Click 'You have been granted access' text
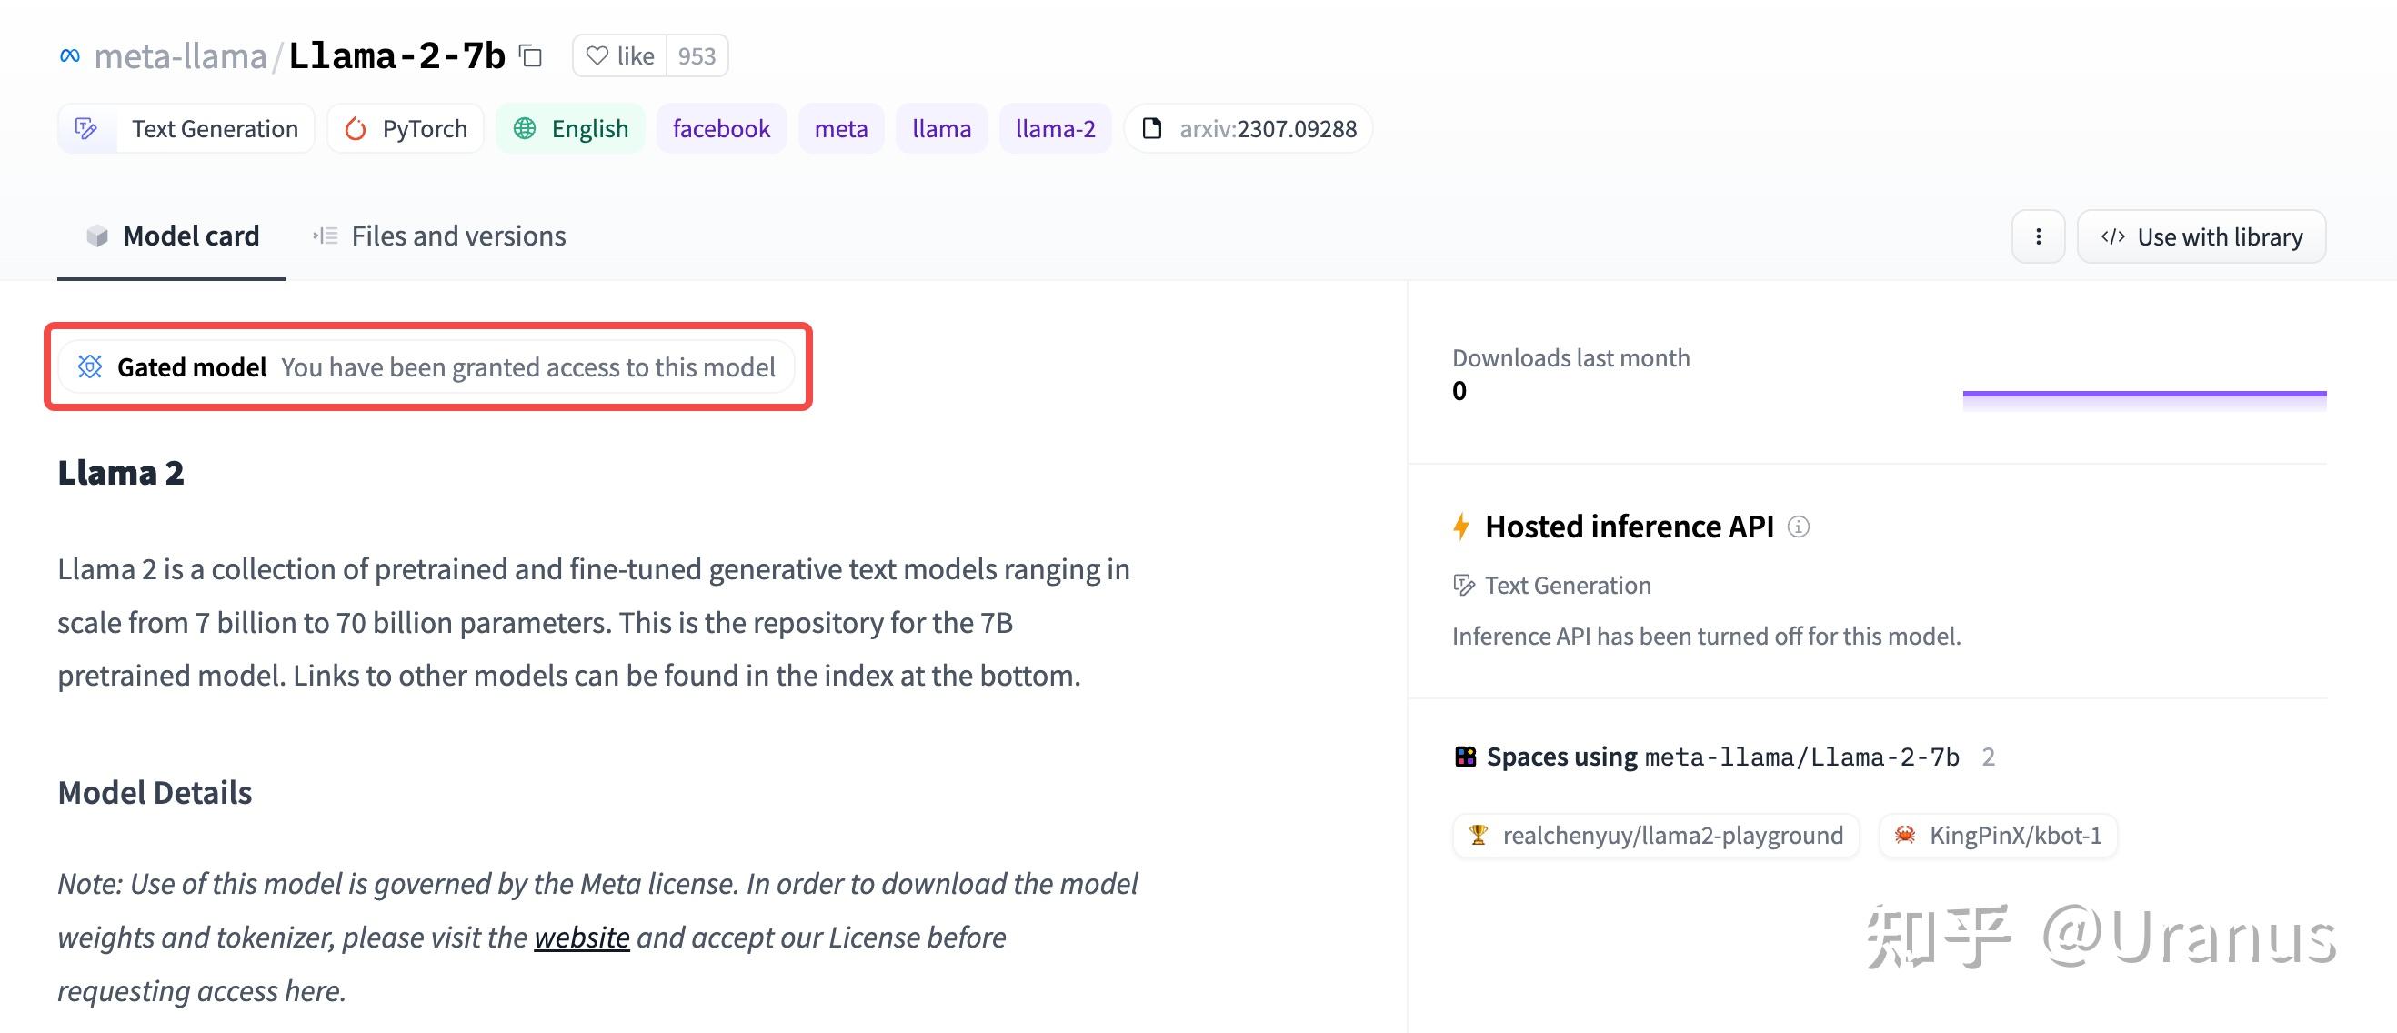Screen dimensions: 2397x1033 [527, 366]
